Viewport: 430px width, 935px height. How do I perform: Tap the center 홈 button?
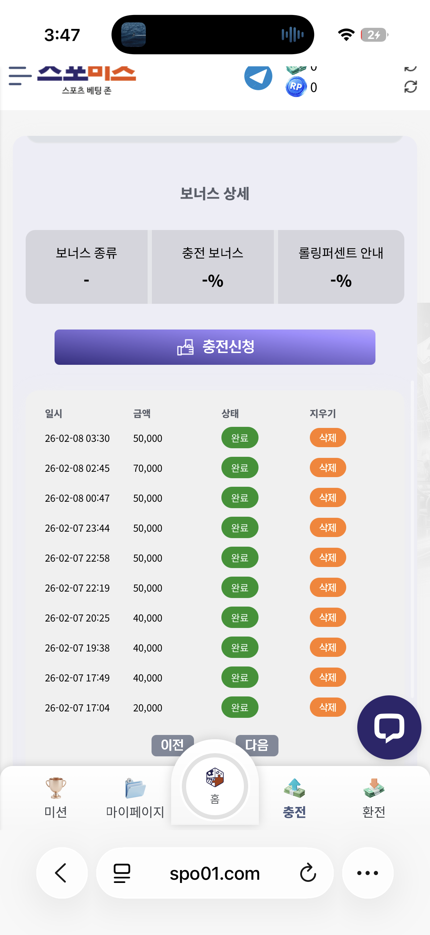tap(215, 786)
